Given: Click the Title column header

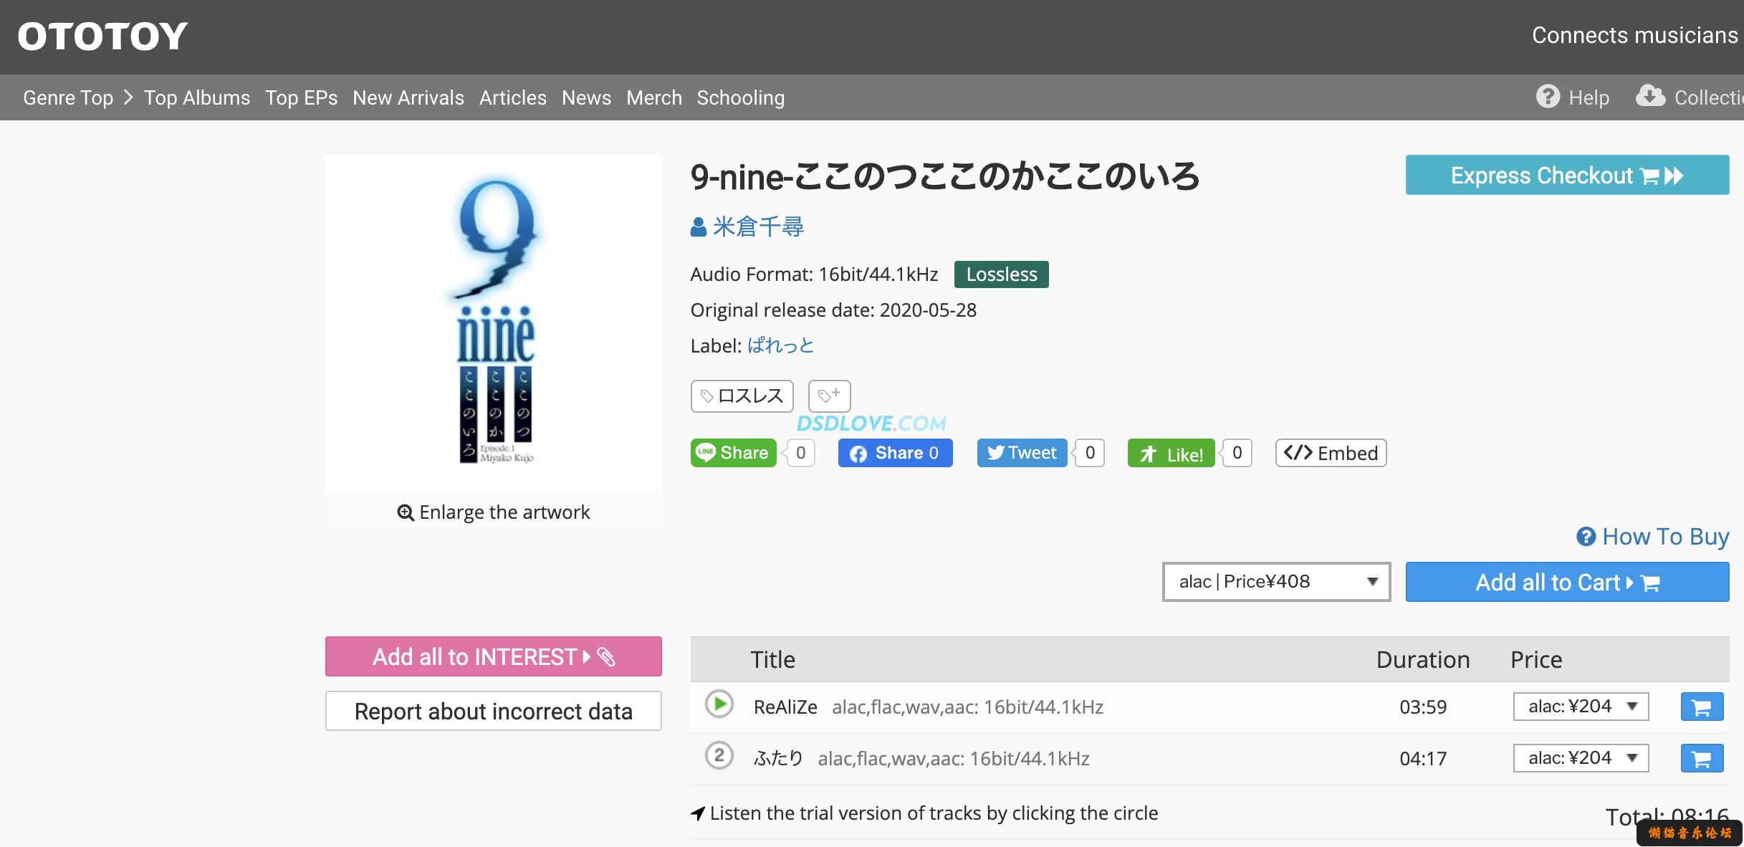Looking at the screenshot, I should (772, 659).
